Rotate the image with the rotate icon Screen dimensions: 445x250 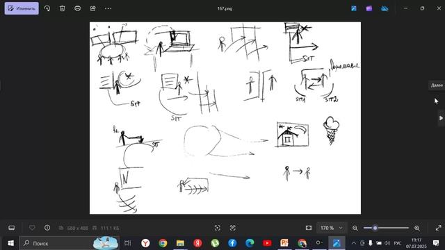point(47,8)
